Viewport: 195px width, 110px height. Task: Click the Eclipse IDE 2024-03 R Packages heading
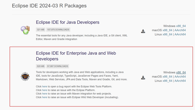point(49,6)
